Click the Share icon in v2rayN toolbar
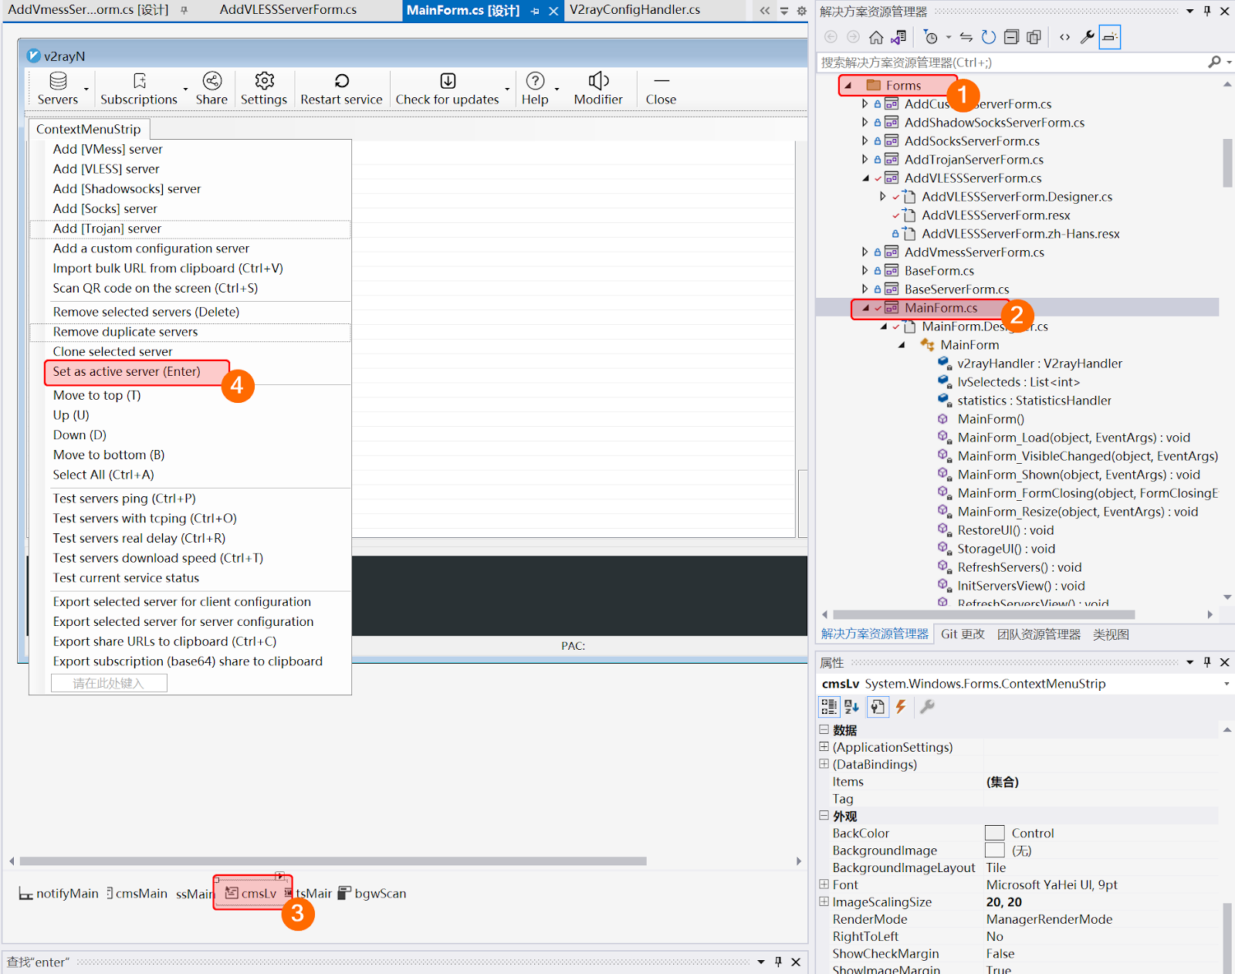Screen dimensions: 1235x974 (211, 81)
